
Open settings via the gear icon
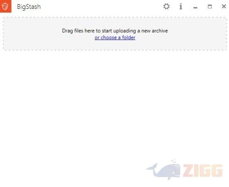pyautogui.click(x=167, y=7)
